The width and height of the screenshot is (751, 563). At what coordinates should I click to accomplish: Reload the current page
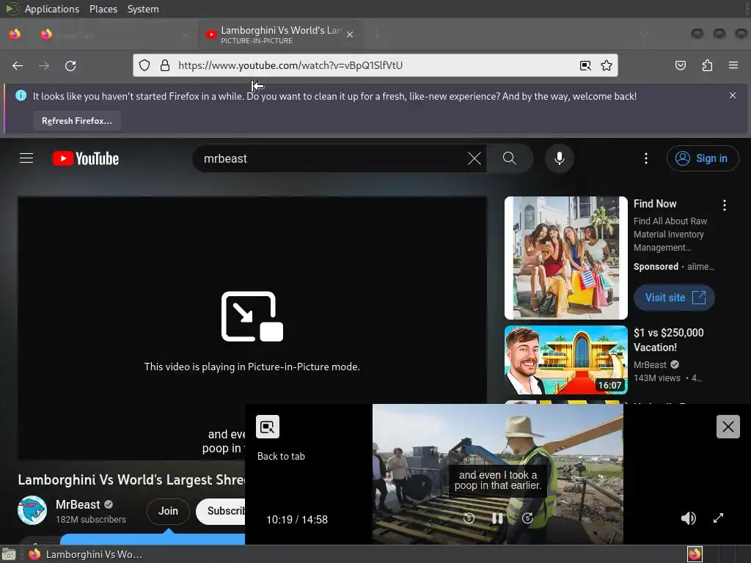pos(70,65)
